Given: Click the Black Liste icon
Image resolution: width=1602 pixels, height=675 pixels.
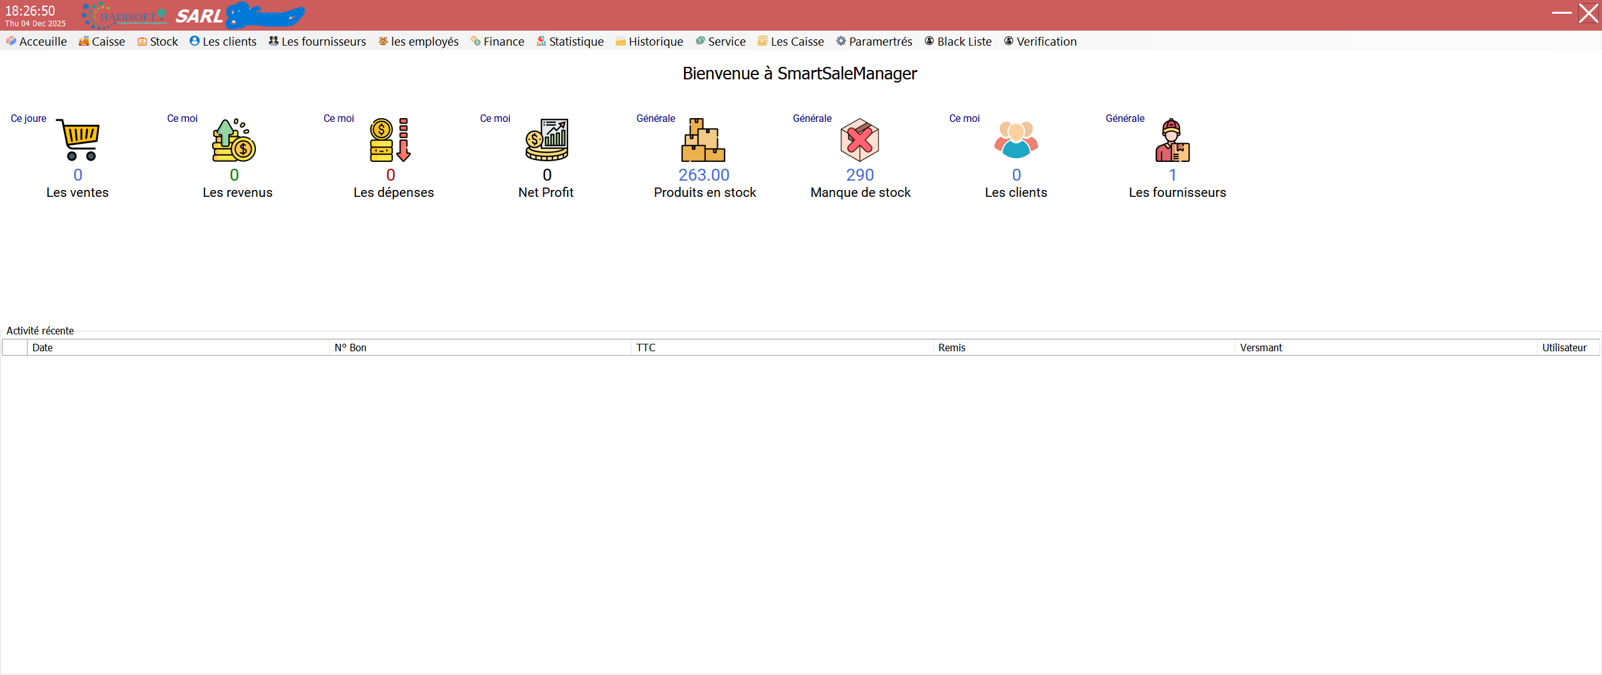Looking at the screenshot, I should (x=929, y=41).
